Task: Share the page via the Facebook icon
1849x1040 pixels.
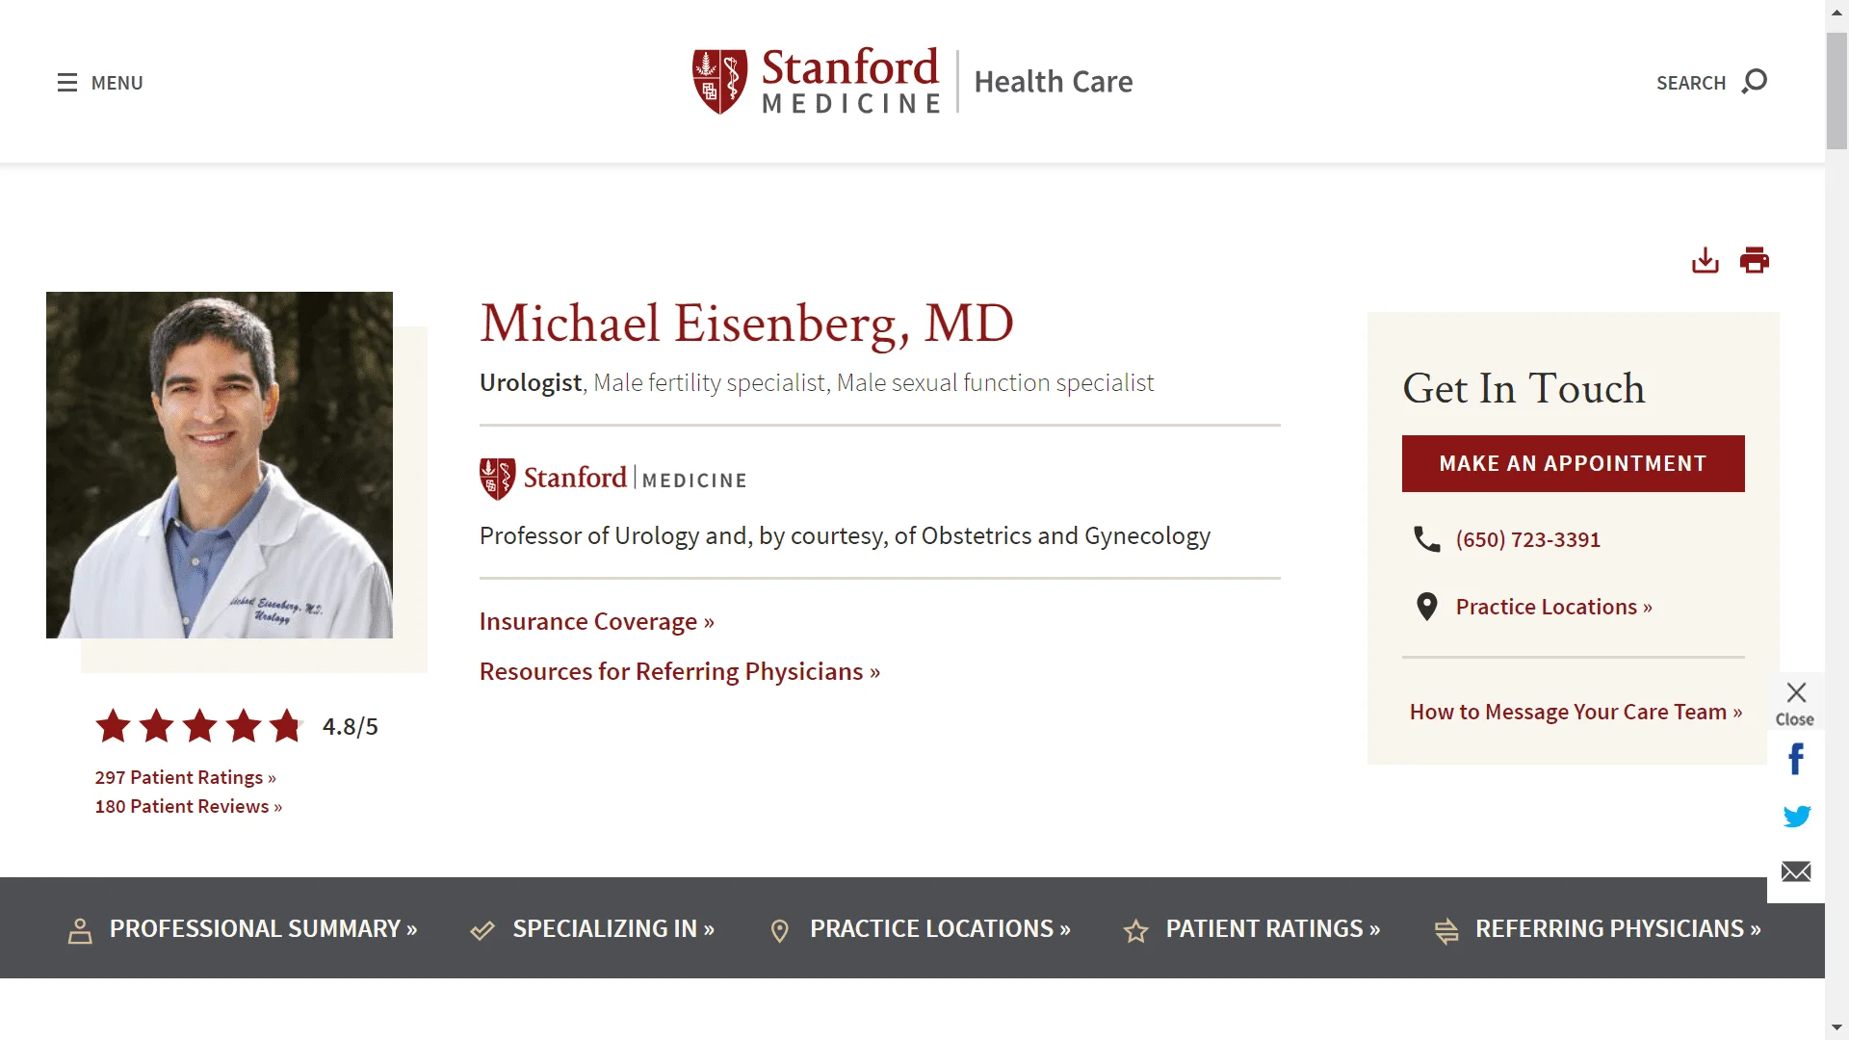Action: click(x=1795, y=759)
